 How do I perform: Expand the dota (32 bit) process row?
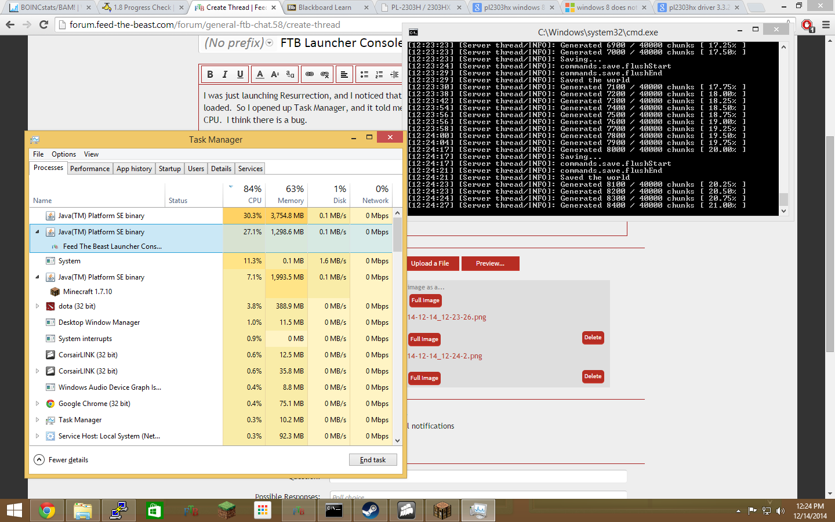pos(38,306)
